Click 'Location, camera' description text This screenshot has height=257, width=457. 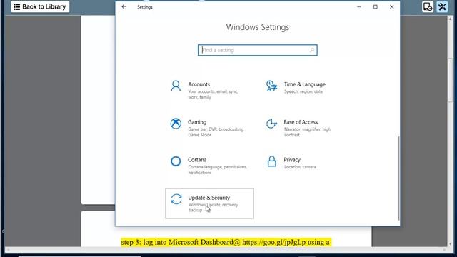tap(300, 167)
